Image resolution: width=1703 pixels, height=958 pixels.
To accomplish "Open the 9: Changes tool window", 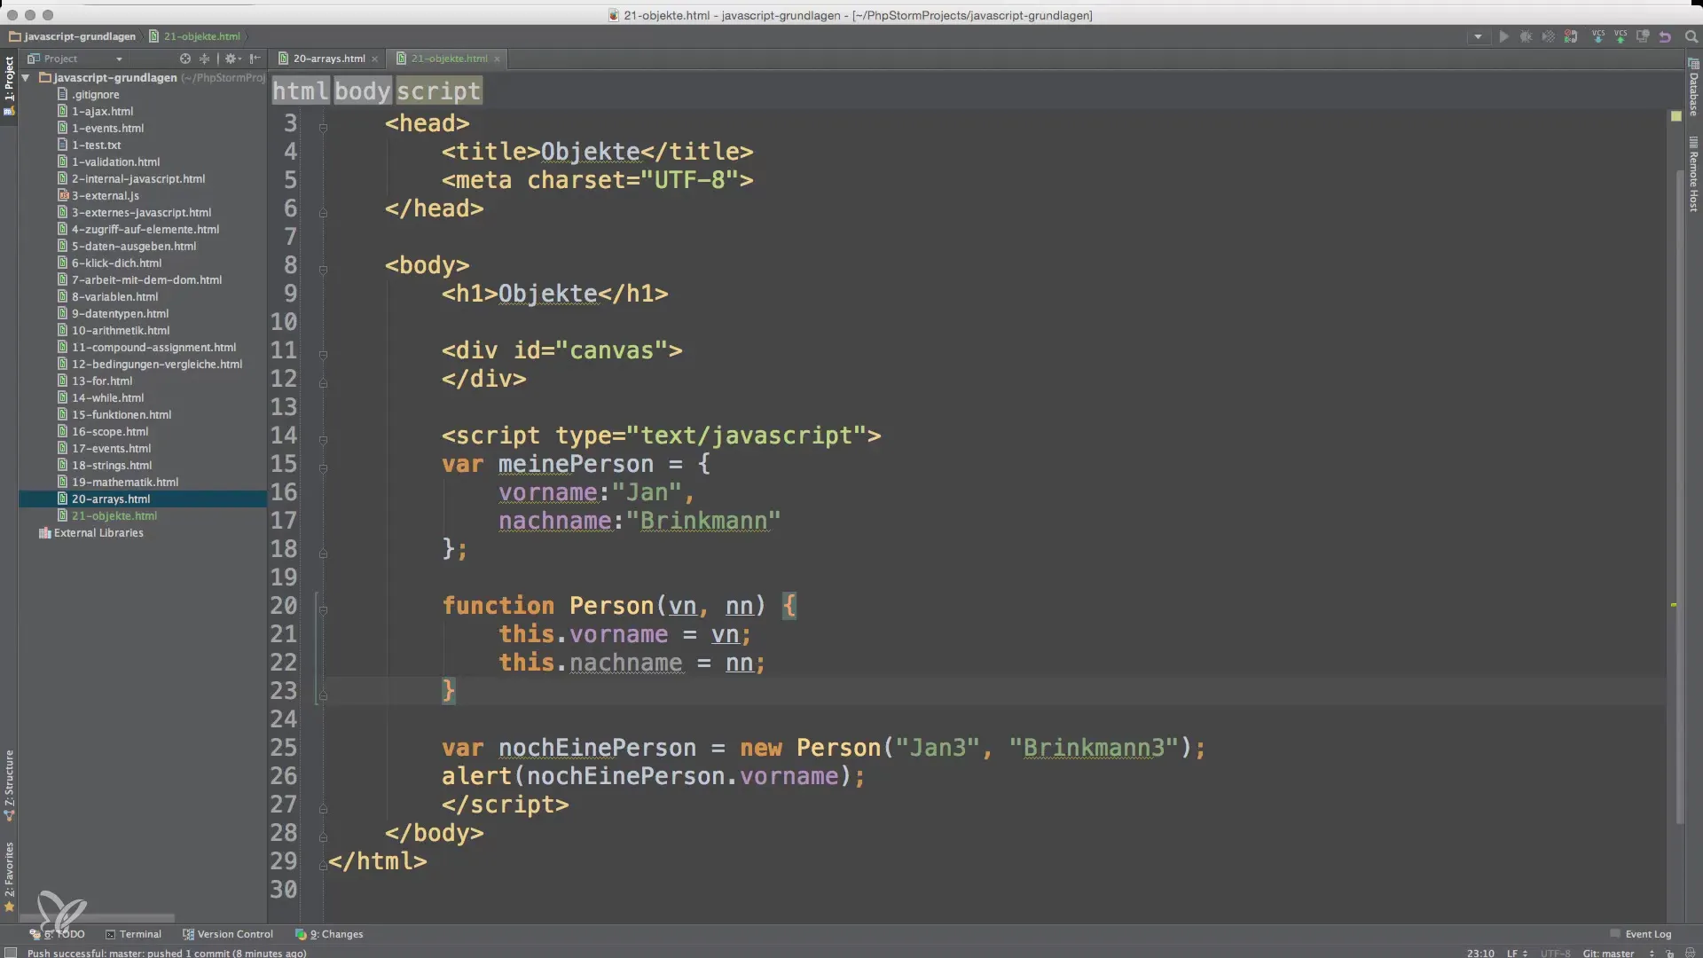I will pyautogui.click(x=329, y=934).
